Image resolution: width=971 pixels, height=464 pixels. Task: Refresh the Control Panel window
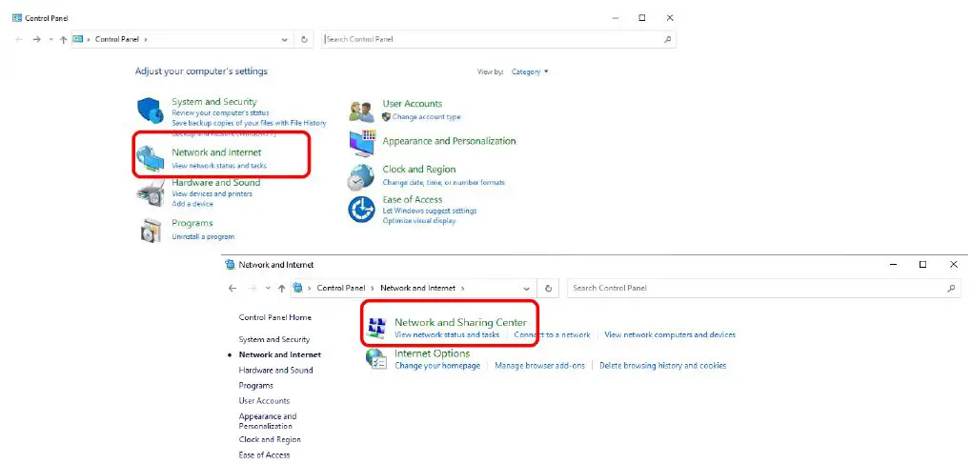pos(304,39)
